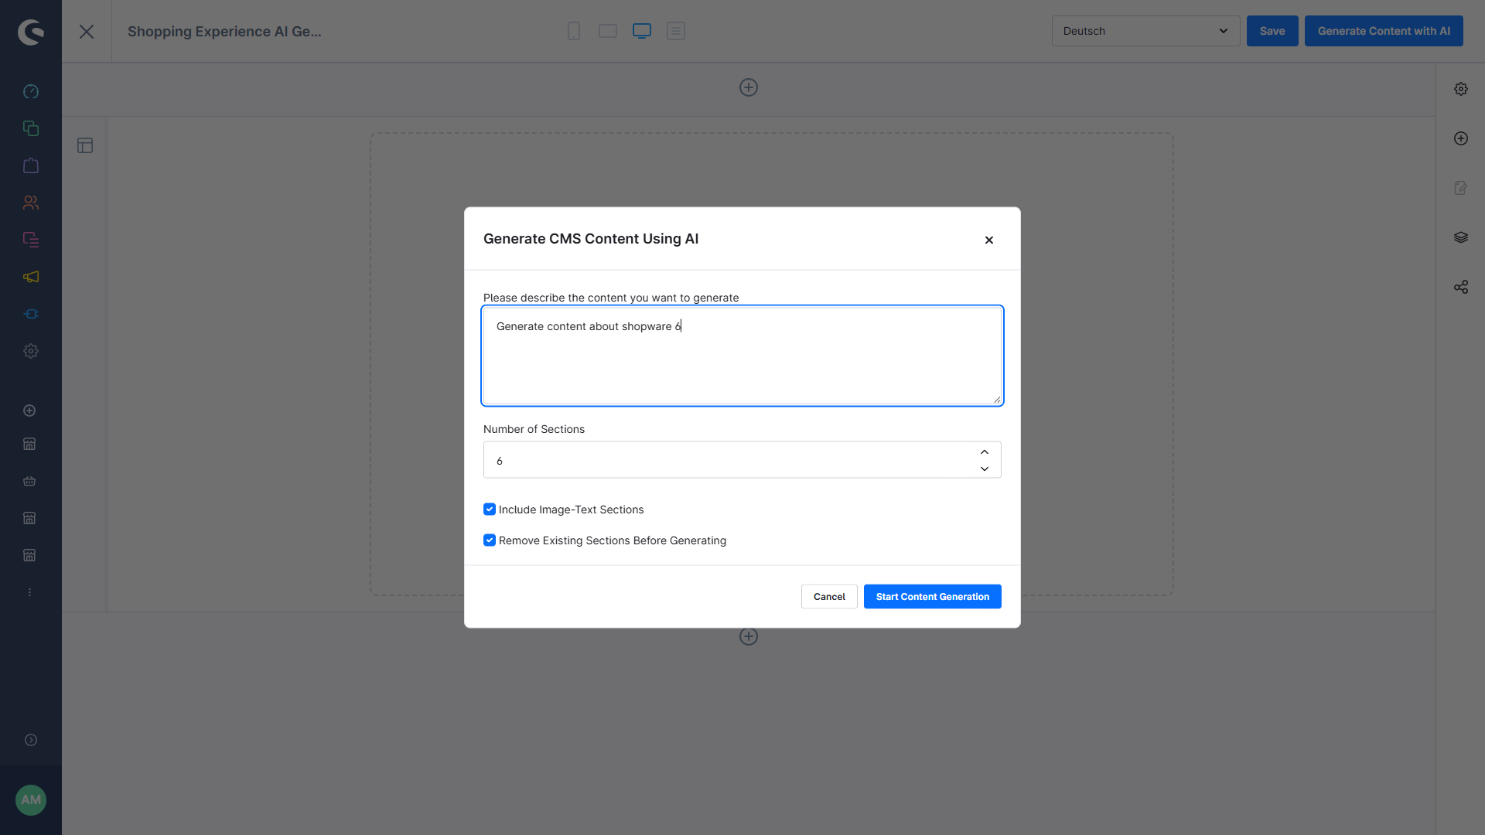
Task: Switch to tablet viewport preview
Action: point(607,31)
